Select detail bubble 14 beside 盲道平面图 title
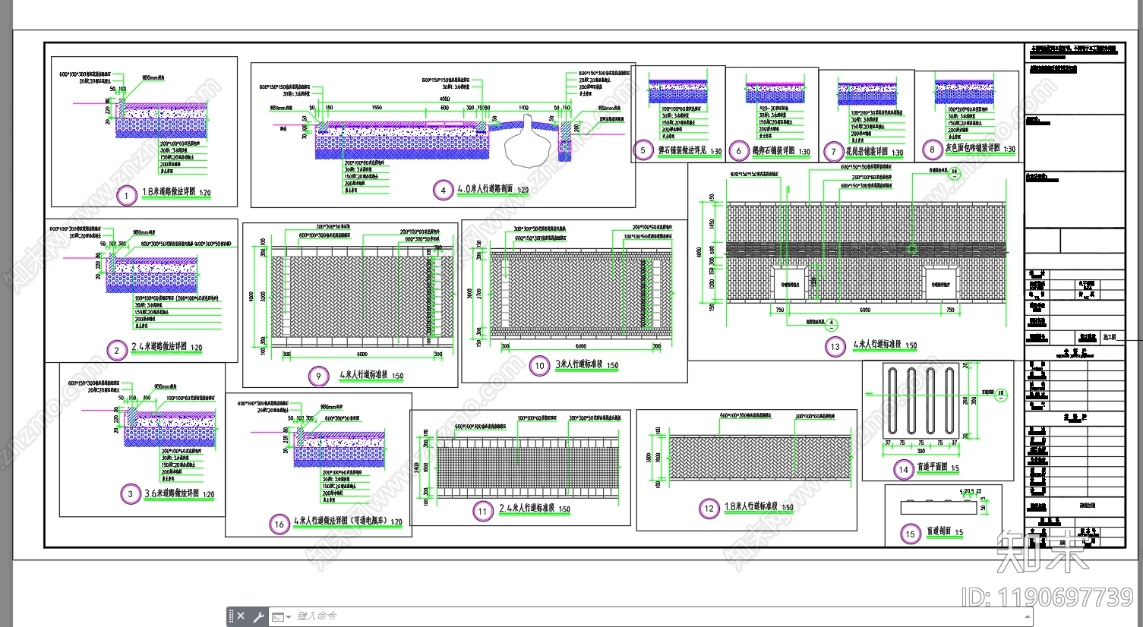Viewport: 1143px width, 627px height. 903,469
